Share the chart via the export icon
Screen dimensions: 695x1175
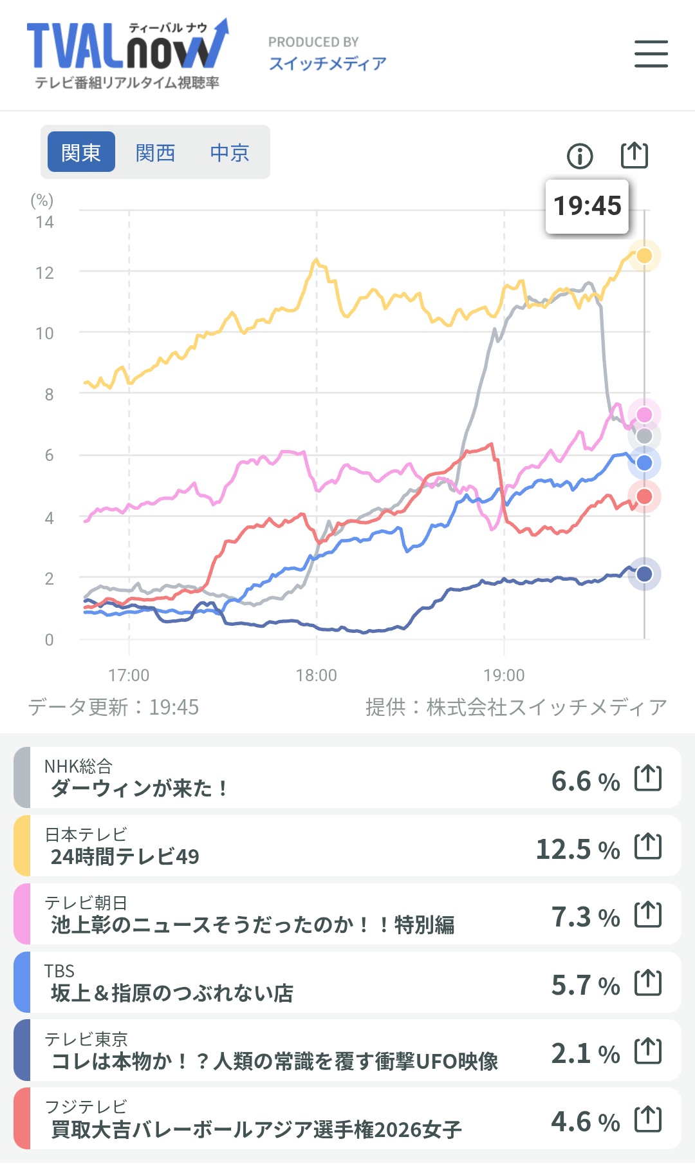[x=635, y=155]
